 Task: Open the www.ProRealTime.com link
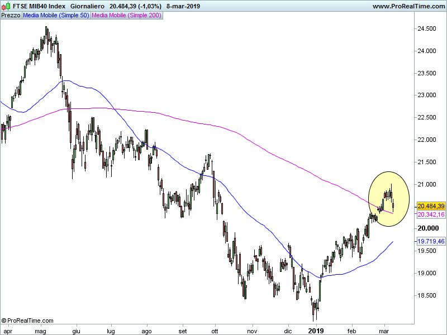(x=408, y=6)
